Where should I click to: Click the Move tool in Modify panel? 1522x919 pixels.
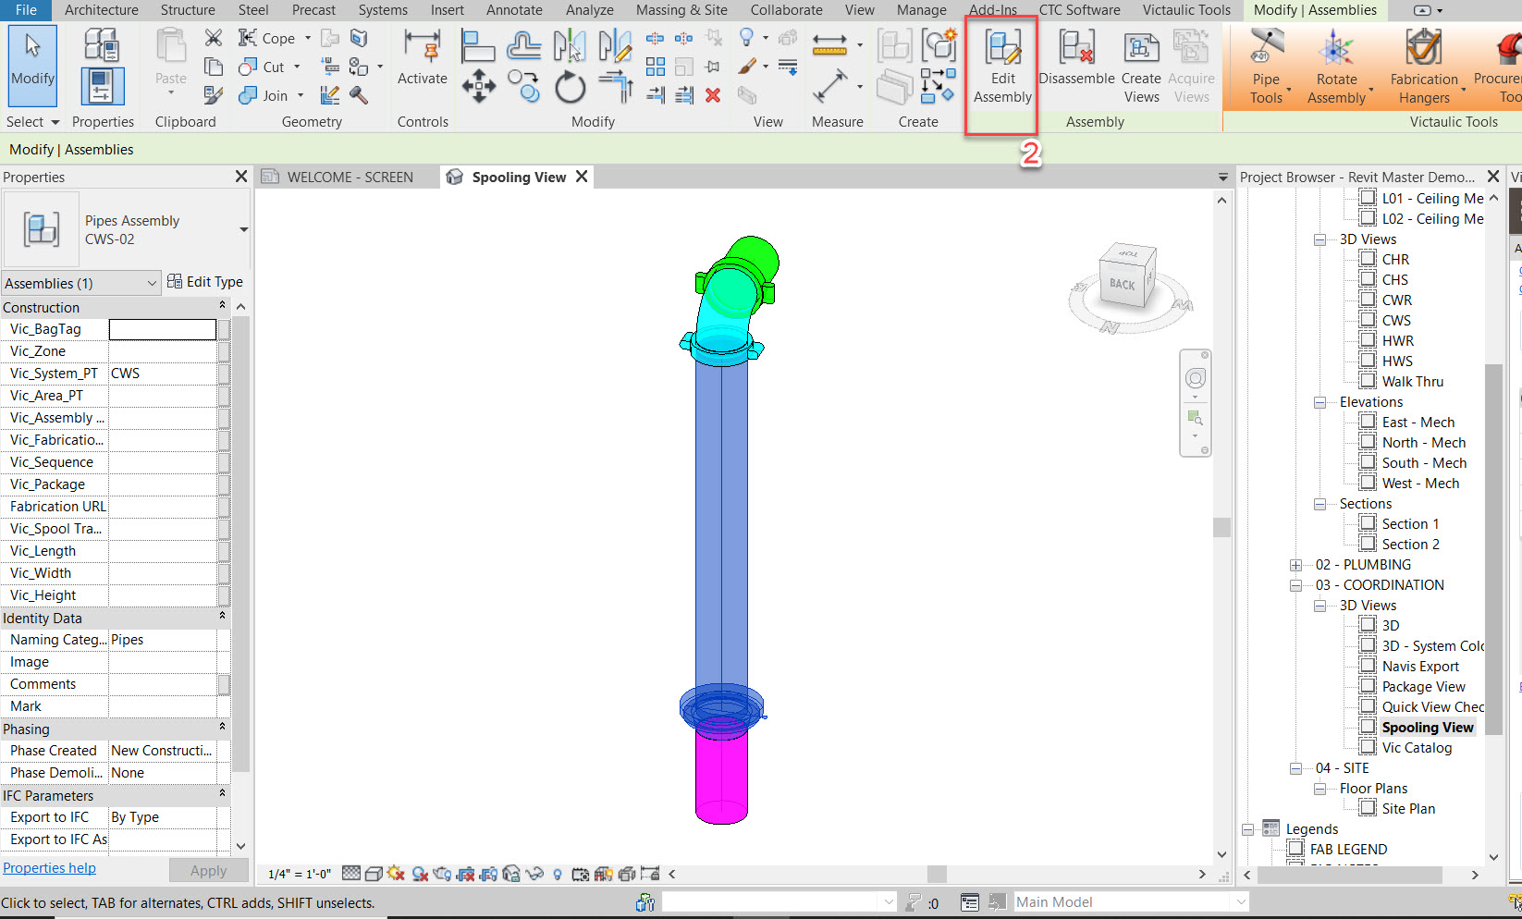click(478, 89)
